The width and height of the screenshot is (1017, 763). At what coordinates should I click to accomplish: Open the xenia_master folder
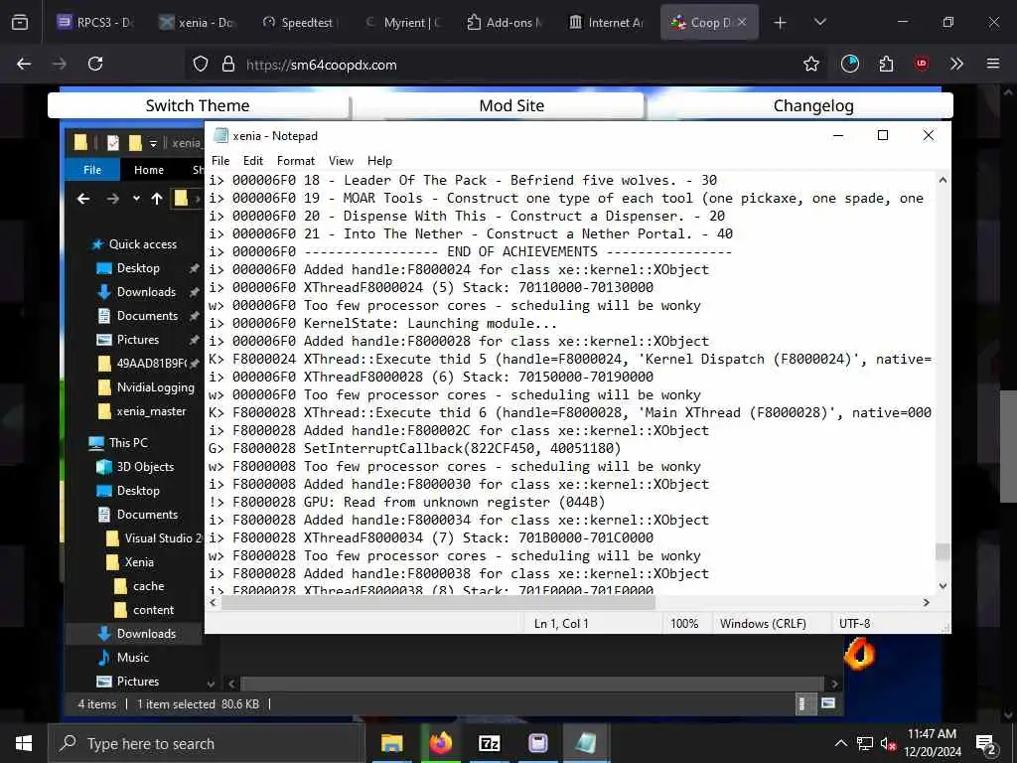pos(141,411)
